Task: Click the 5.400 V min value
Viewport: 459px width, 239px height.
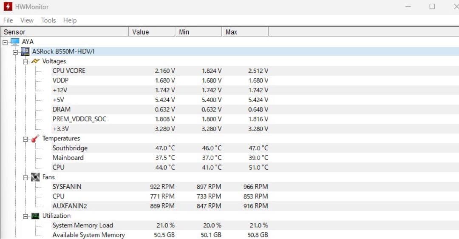Action: tap(212, 100)
